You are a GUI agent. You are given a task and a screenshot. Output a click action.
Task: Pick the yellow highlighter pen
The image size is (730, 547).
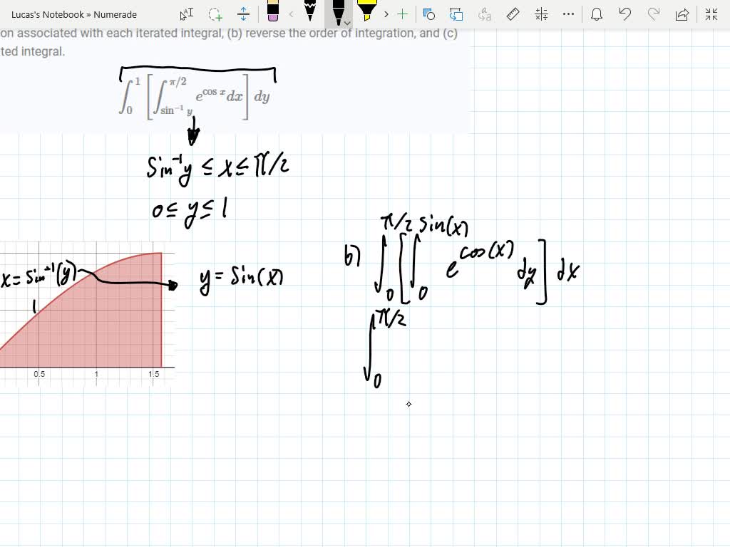[x=367, y=13]
